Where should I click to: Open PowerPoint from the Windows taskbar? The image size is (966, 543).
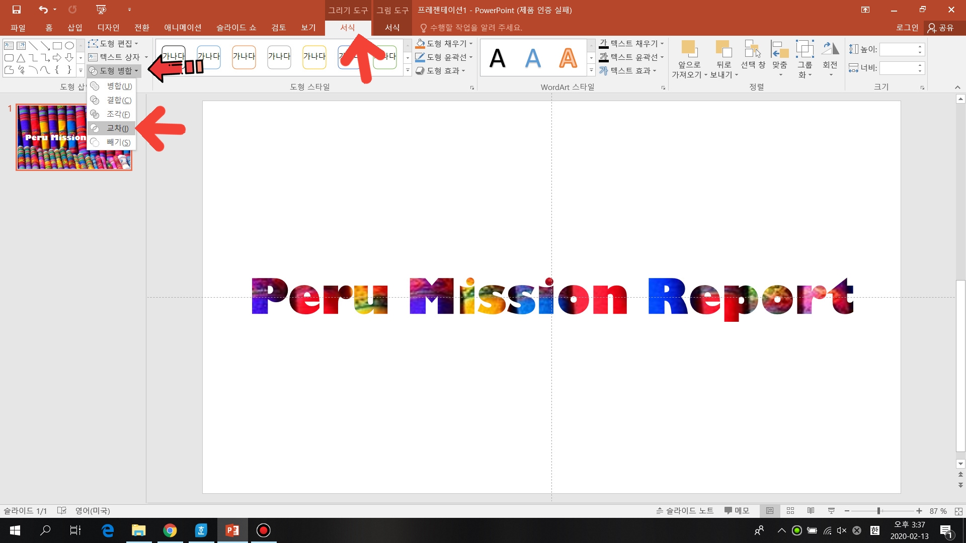click(232, 530)
